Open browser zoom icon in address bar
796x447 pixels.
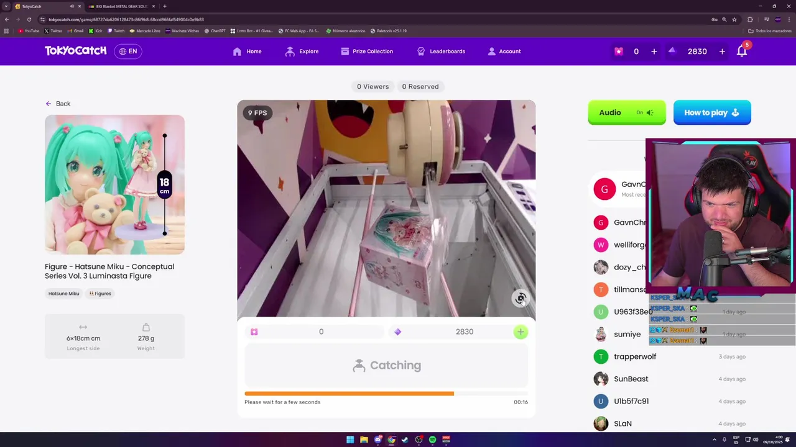pyautogui.click(x=724, y=19)
